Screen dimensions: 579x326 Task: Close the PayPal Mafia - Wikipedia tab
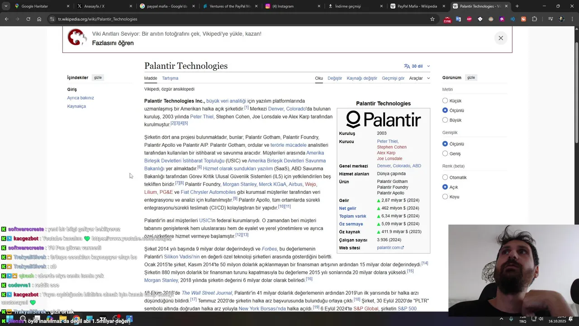(444, 6)
